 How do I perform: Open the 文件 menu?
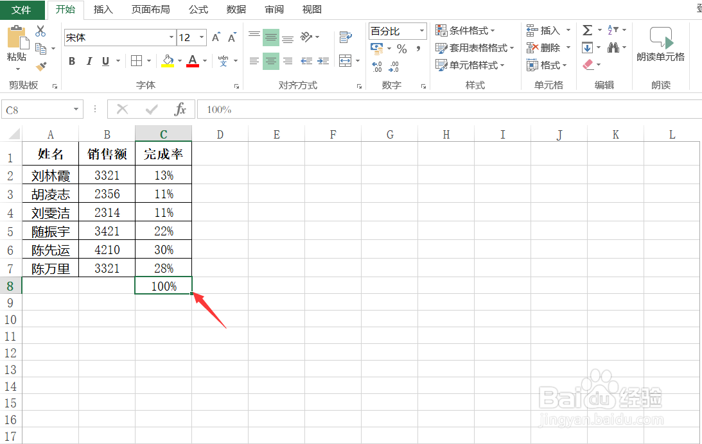22,9
